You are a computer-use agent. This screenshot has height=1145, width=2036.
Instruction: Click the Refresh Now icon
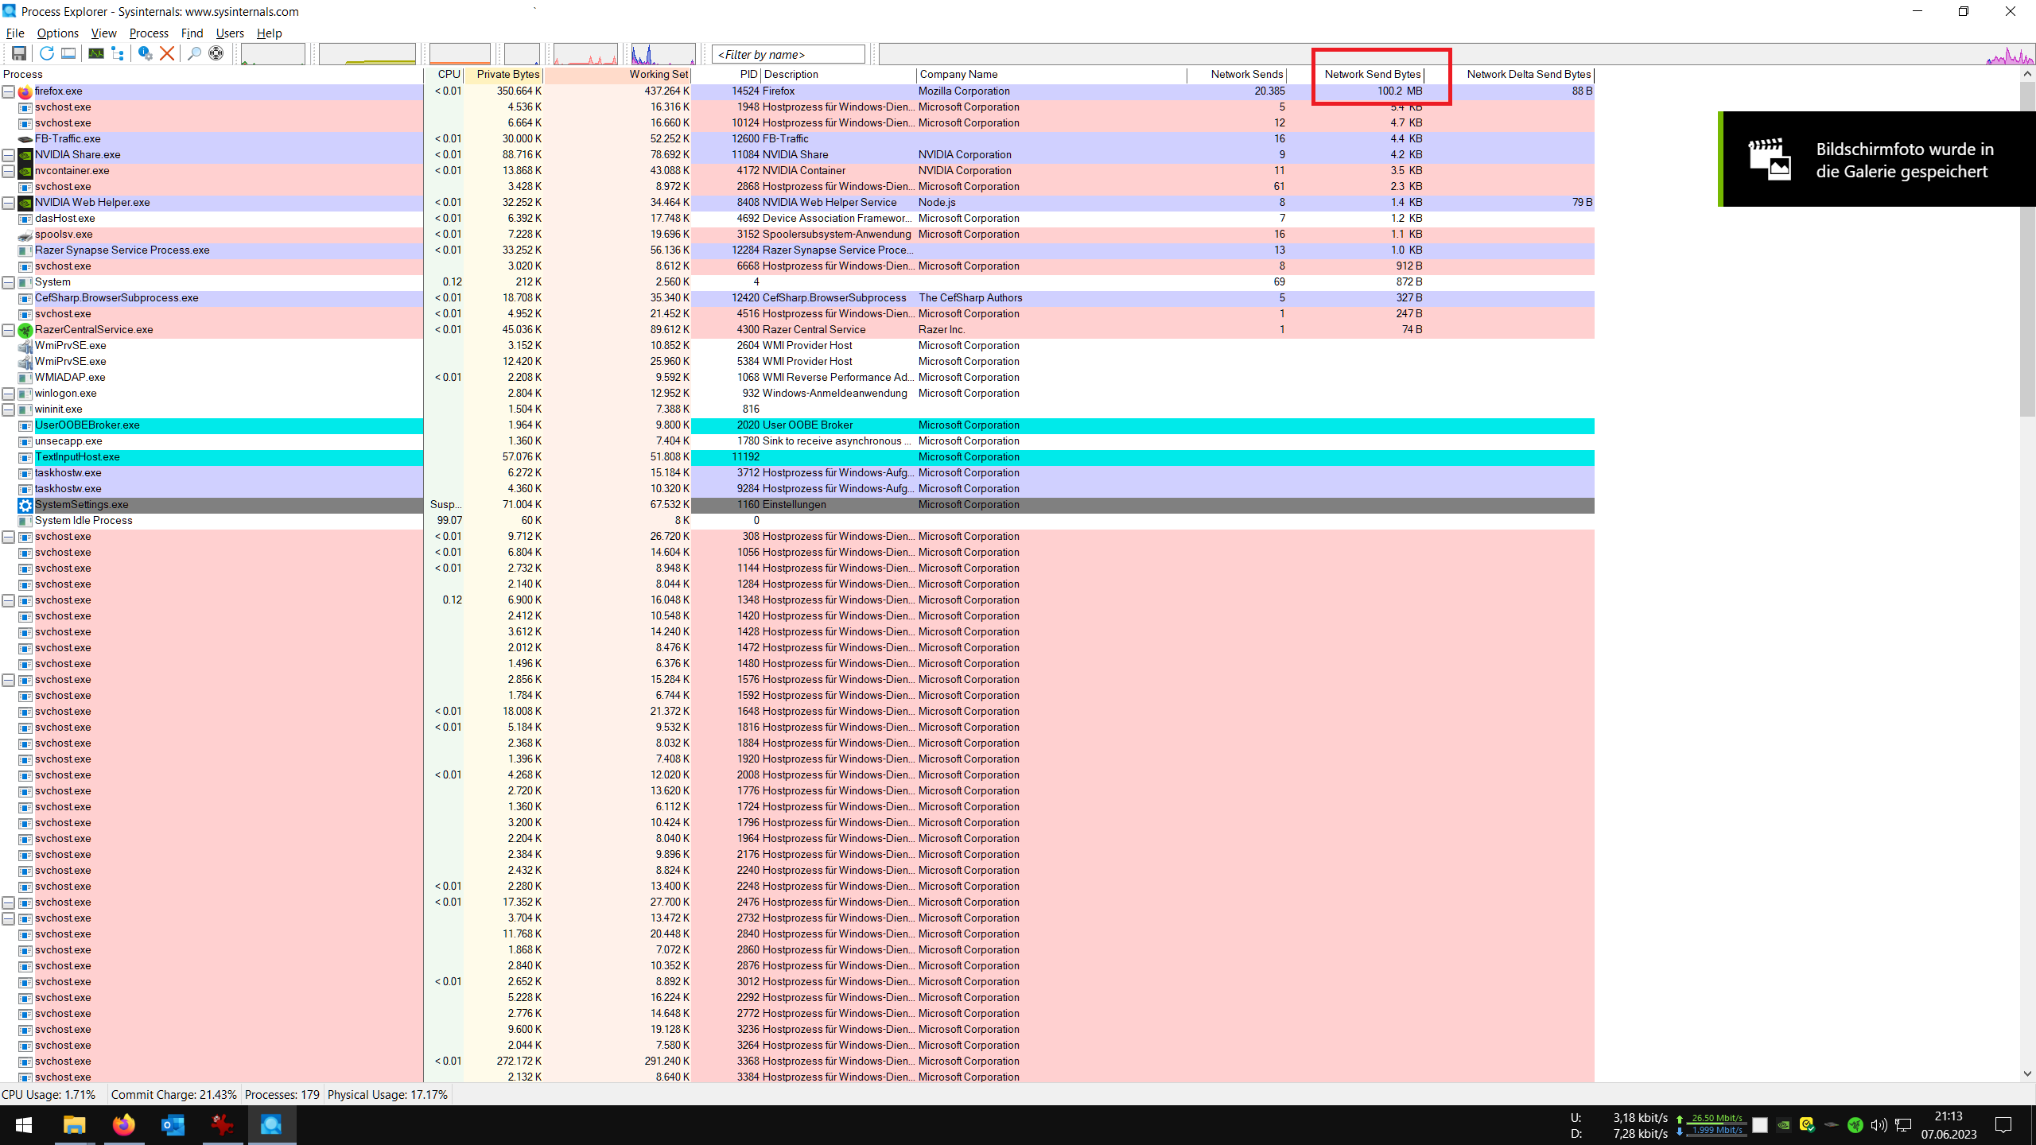[x=46, y=53]
